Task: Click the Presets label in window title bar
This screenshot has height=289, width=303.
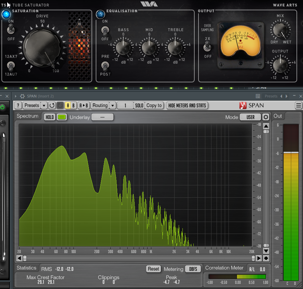Action: [271, 96]
